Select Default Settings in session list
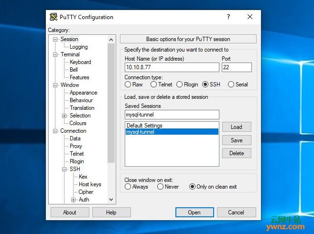The height and width of the screenshot is (234, 314). point(172,126)
